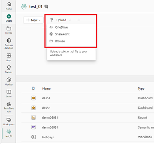The height and width of the screenshot is (144, 154).
Task: Click the green Create plus icon
Action: tap(9, 17)
